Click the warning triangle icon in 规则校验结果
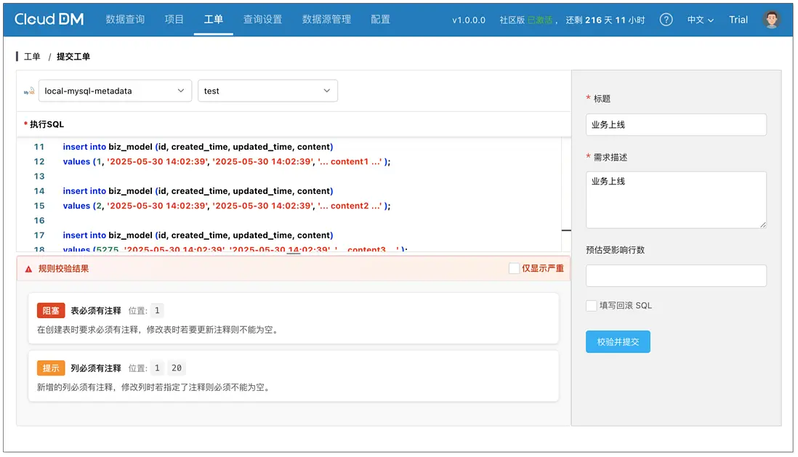The width and height of the screenshot is (798, 457). coord(28,269)
